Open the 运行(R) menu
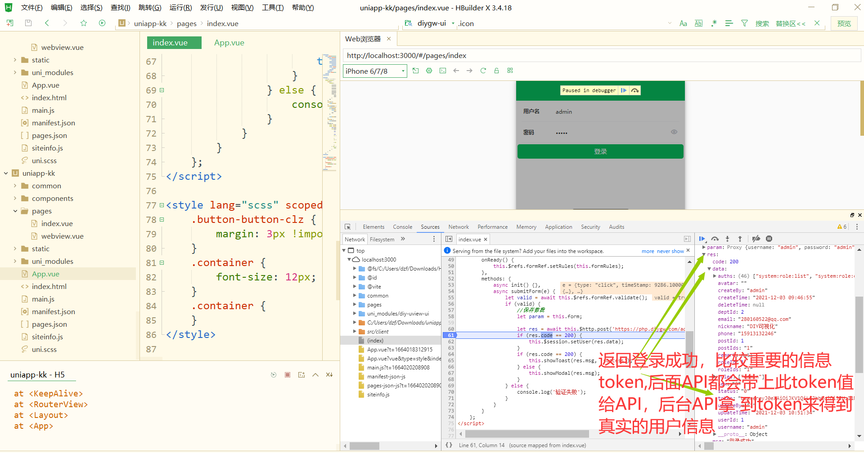The width and height of the screenshot is (864, 453). [x=180, y=8]
